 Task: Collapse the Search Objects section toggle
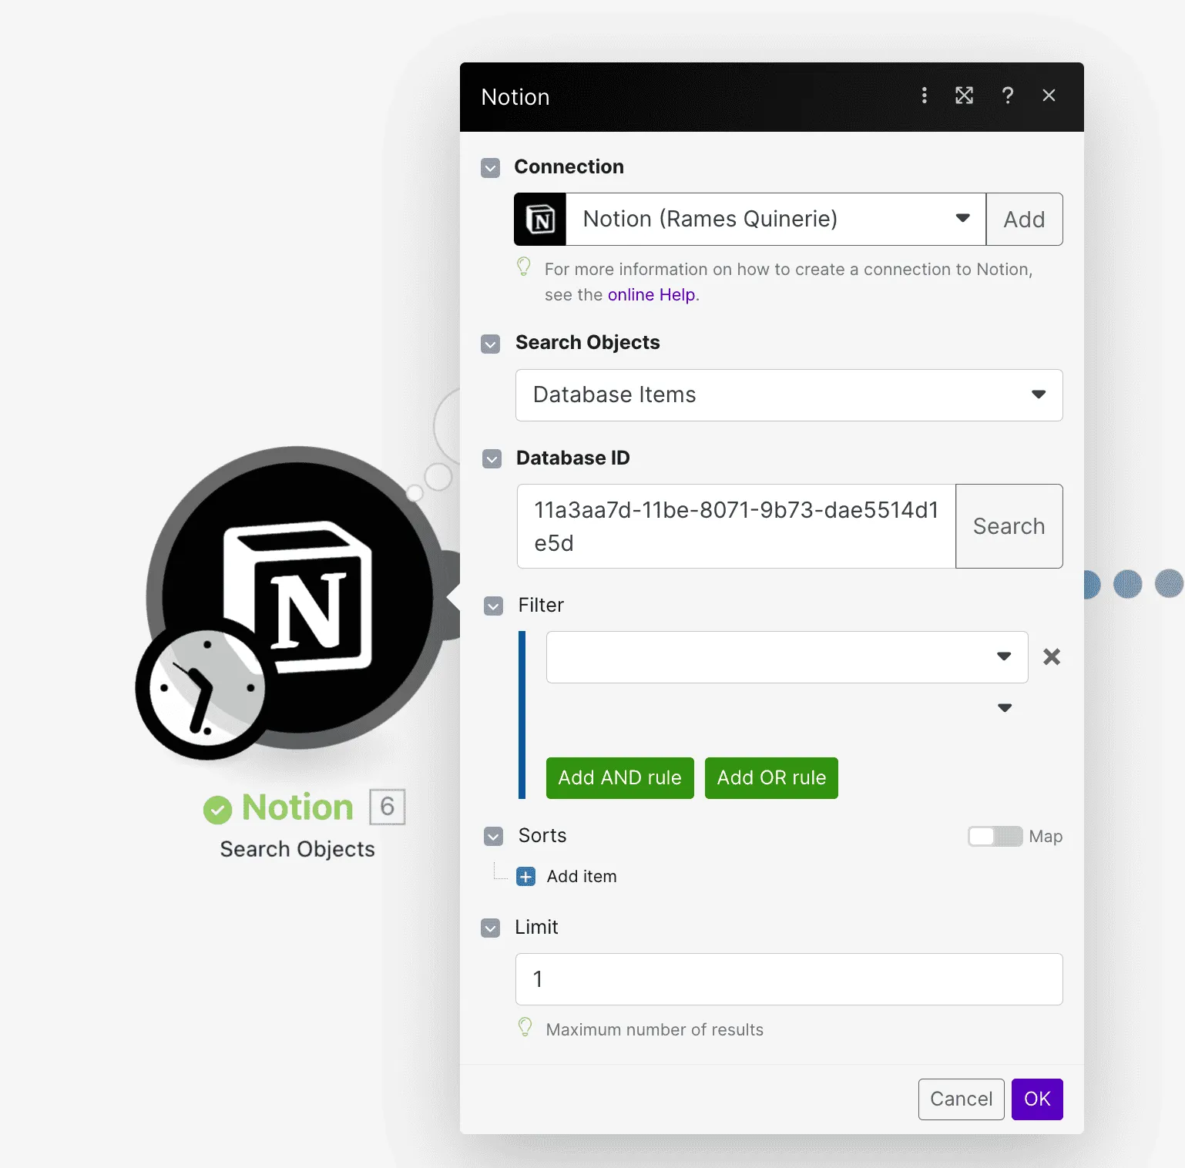click(x=491, y=344)
